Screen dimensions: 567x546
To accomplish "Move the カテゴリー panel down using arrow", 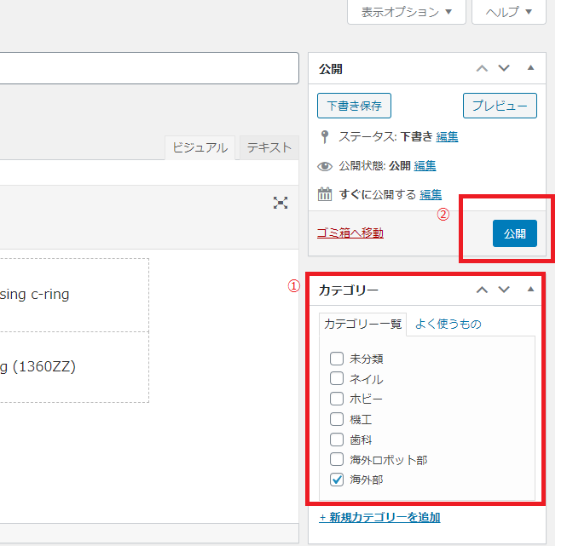I will pos(504,290).
